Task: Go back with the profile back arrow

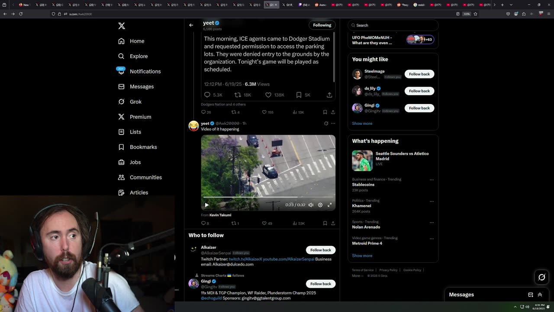Action: point(191,25)
